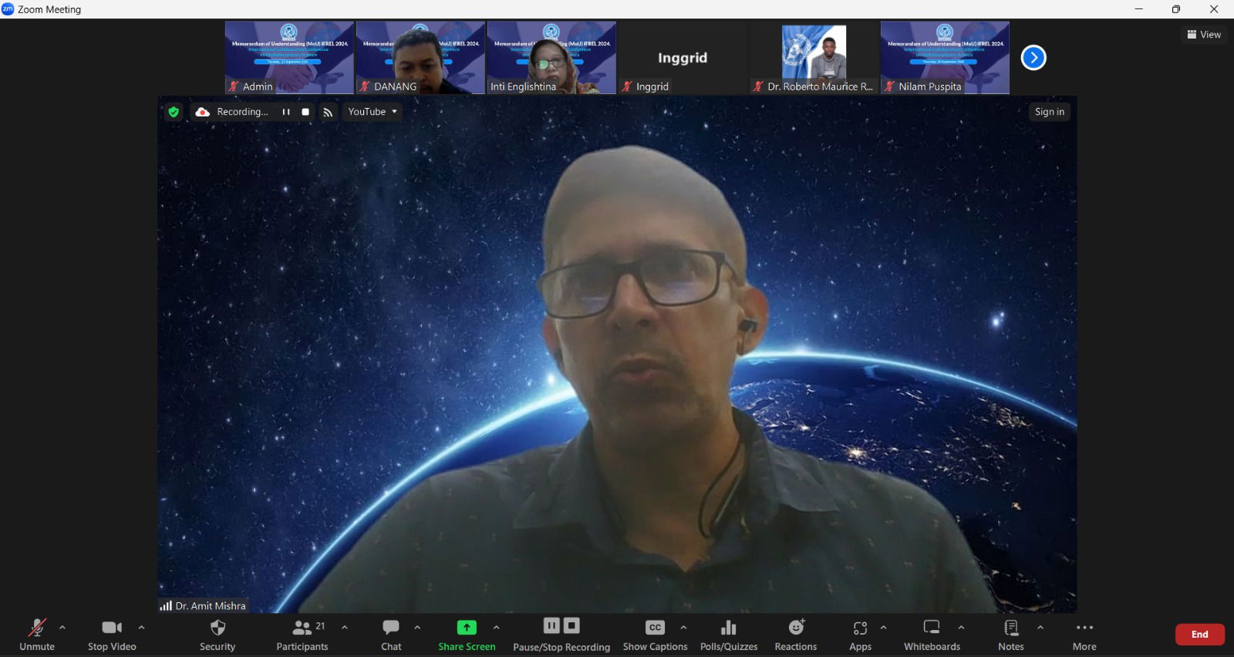Expand arrow next to Participants
This screenshot has width=1234, height=657.
point(345,628)
